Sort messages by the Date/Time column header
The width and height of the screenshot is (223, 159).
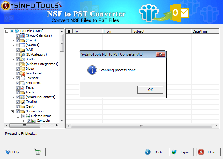205,31
